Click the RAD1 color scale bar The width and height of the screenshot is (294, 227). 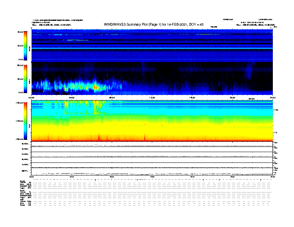pyautogui.click(x=25, y=79)
